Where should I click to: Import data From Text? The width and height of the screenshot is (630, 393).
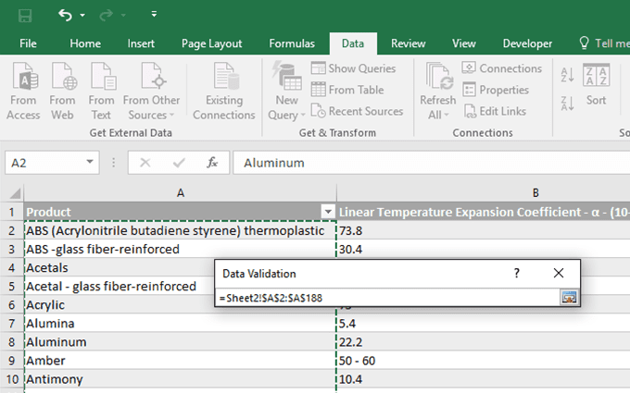(x=101, y=92)
